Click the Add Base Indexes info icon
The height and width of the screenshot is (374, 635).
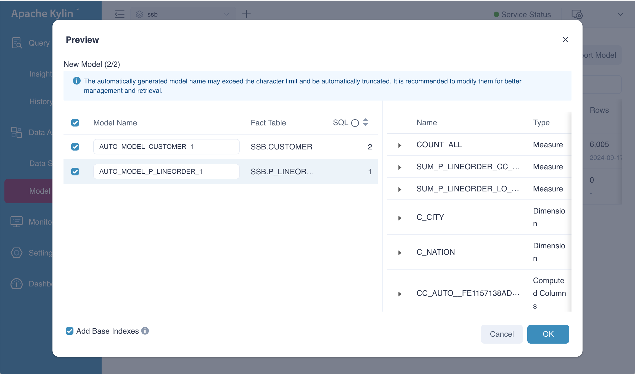click(145, 331)
